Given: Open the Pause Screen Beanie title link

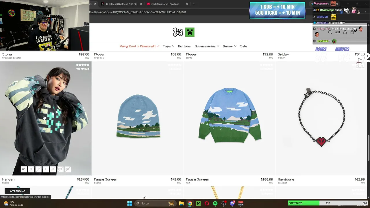Looking at the screenshot, I should 106,179.
